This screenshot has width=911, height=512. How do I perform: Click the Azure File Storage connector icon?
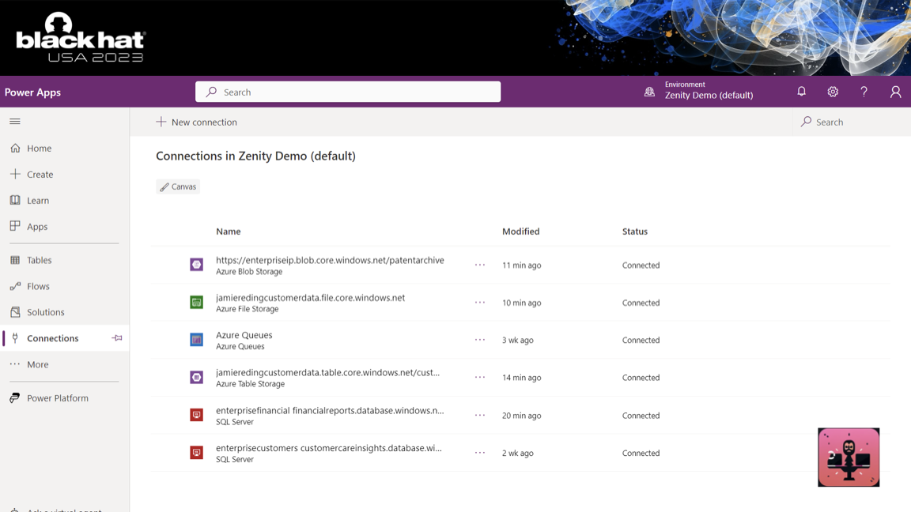(x=196, y=302)
